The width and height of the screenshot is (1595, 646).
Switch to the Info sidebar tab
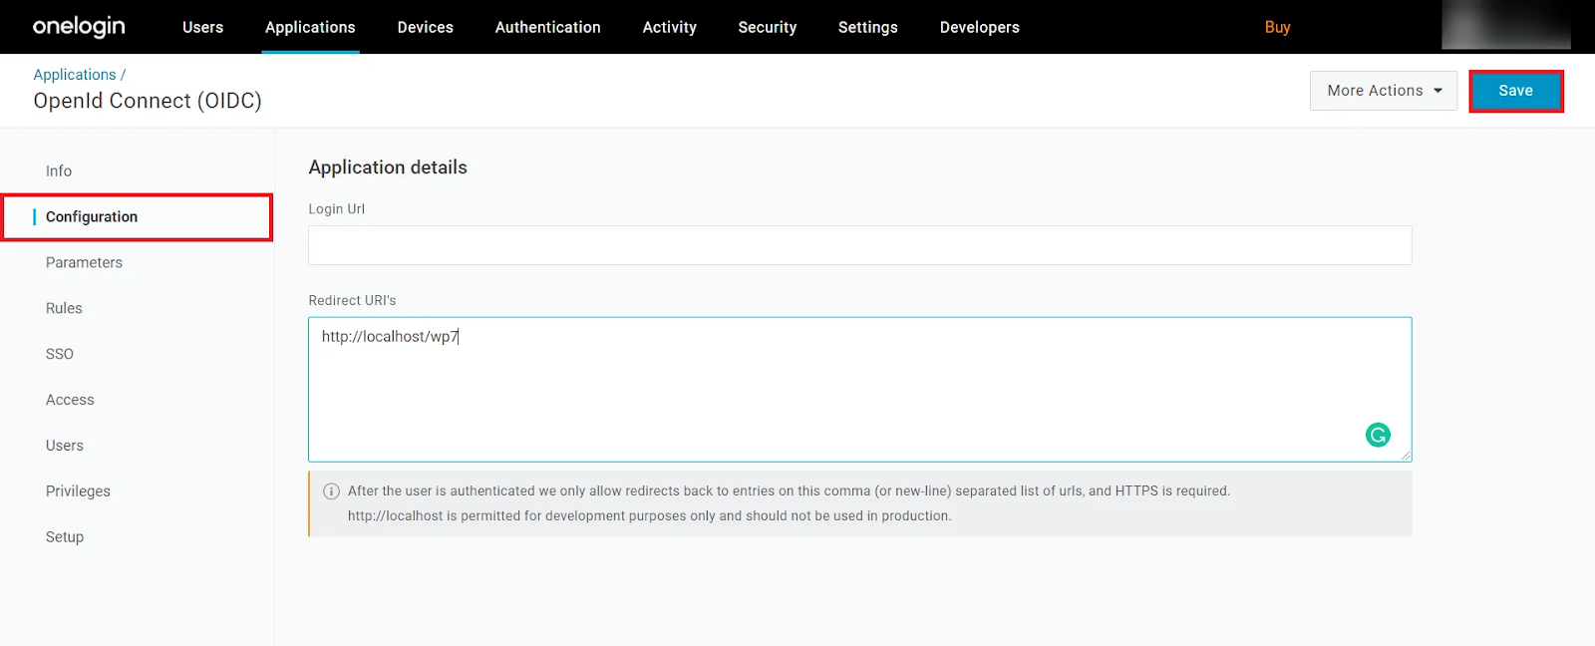[x=59, y=171]
